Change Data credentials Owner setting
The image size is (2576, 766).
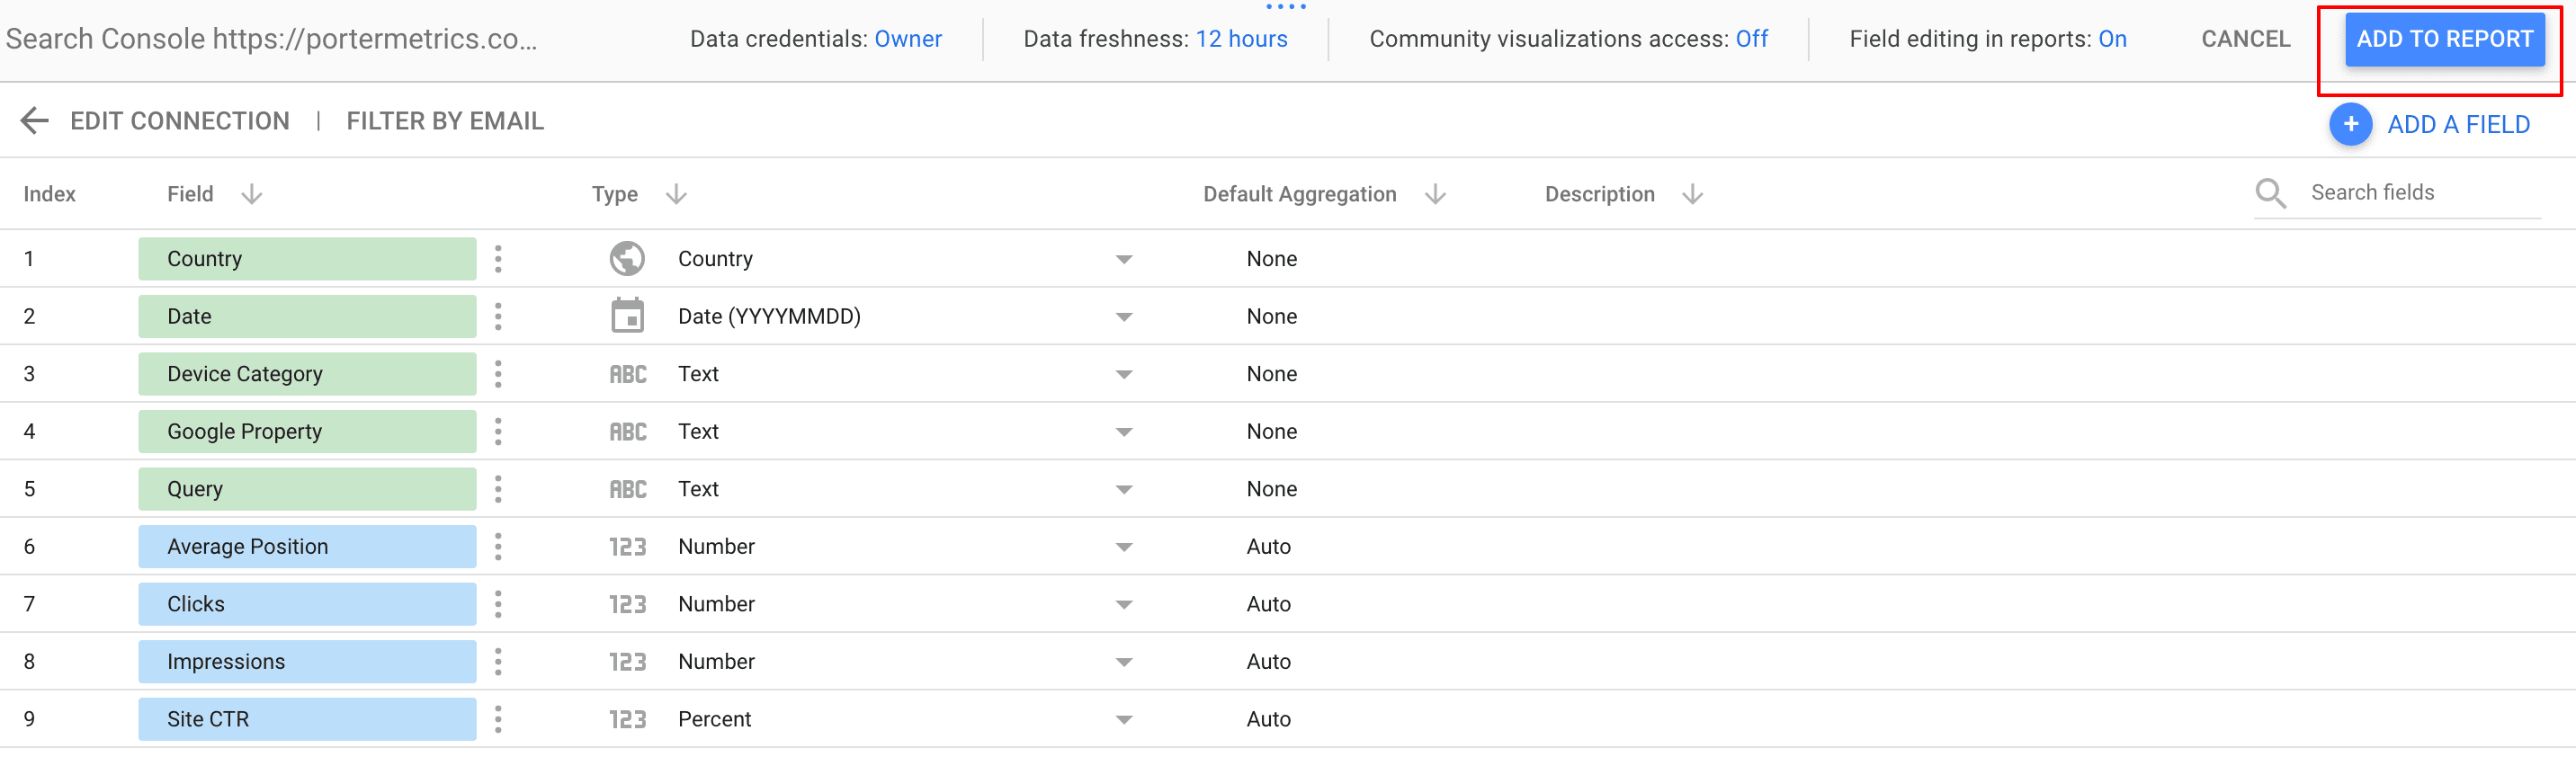pos(908,39)
